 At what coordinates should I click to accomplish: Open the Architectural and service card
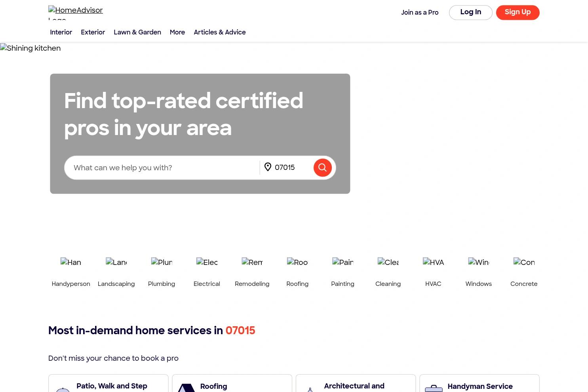(x=356, y=383)
